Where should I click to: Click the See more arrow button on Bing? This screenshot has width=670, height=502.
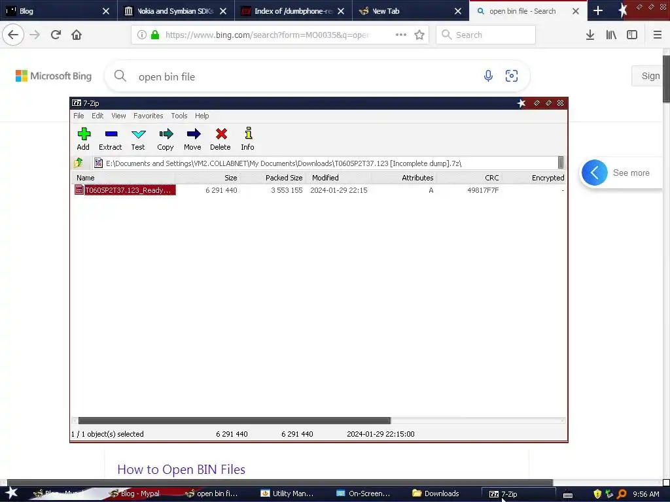pos(594,173)
